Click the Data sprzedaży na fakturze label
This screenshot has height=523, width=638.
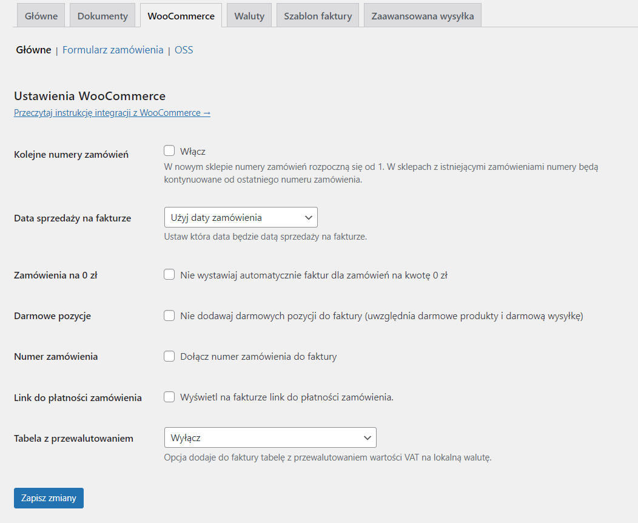click(72, 218)
